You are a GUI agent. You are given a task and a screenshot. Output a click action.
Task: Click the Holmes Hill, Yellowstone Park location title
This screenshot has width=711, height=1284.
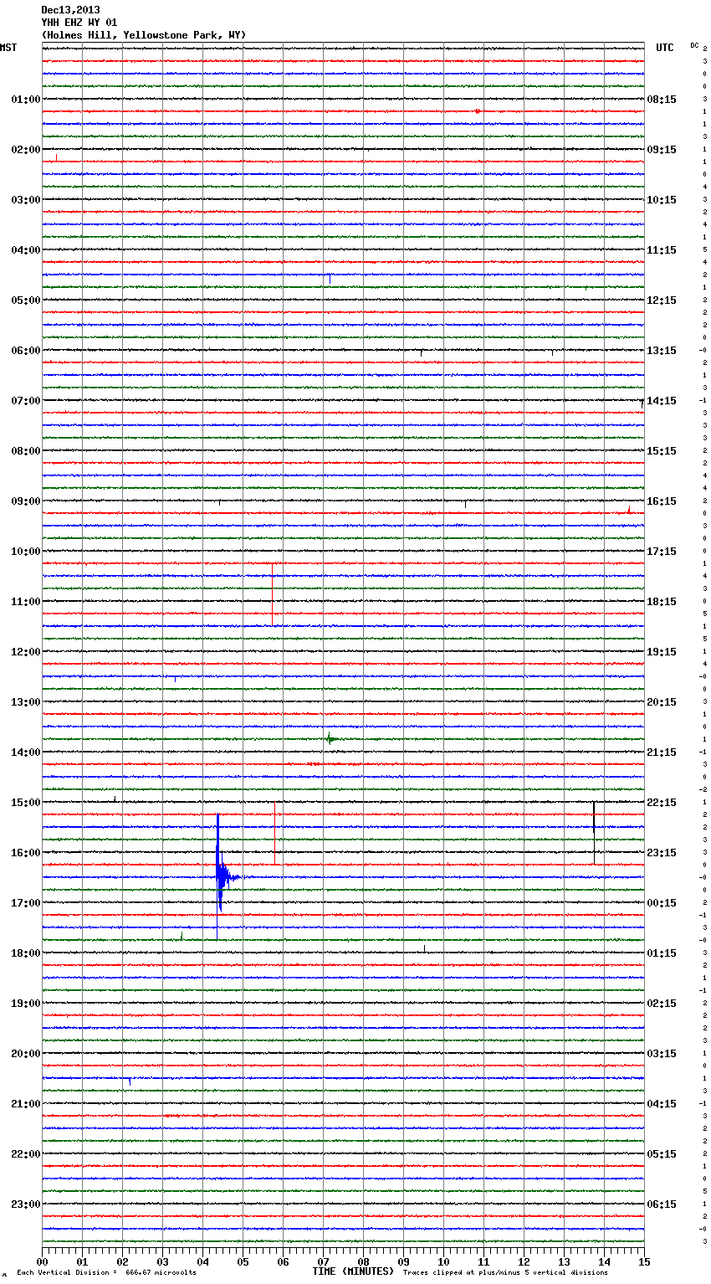point(144,35)
